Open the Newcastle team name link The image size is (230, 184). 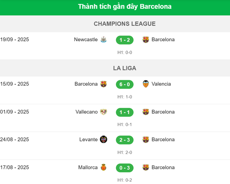[86, 40]
